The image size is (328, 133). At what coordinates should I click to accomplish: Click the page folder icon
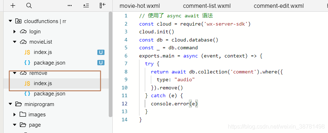[23, 125]
